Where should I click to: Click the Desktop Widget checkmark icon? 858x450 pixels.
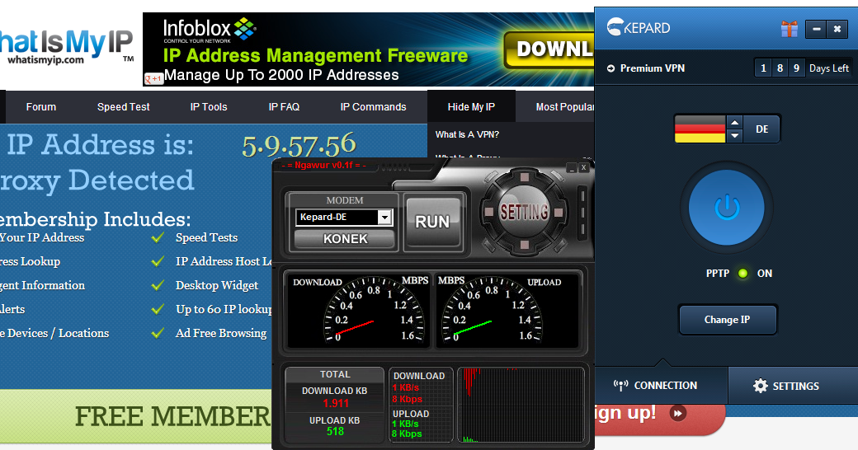[158, 285]
